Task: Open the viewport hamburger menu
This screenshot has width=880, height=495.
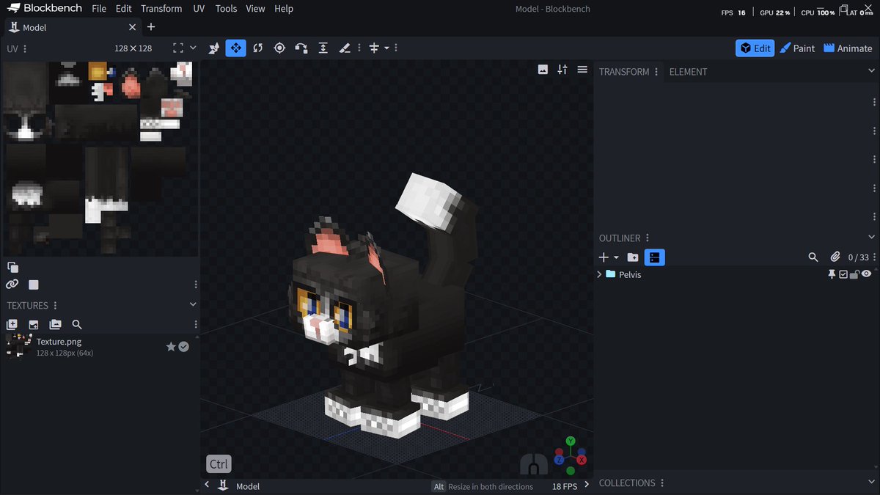Action: pos(582,70)
